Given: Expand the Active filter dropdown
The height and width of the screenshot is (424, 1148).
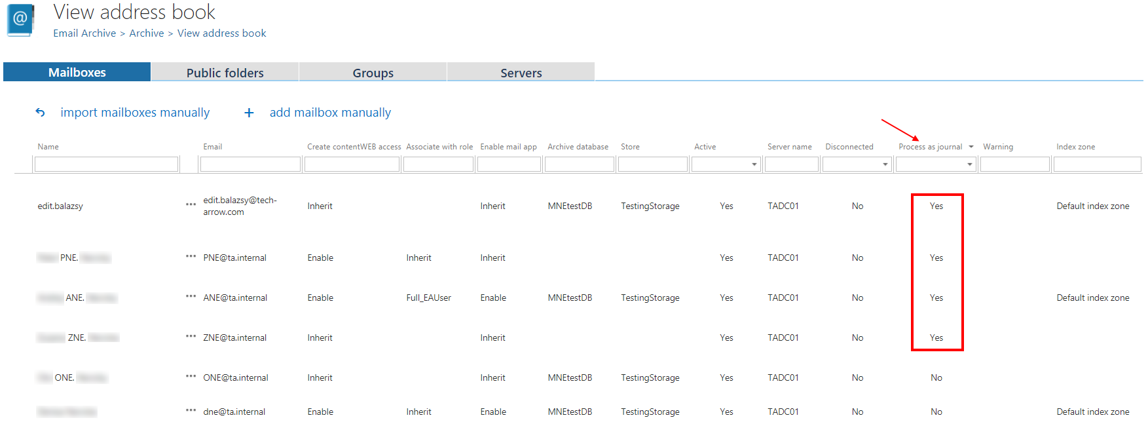Looking at the screenshot, I should click(754, 164).
